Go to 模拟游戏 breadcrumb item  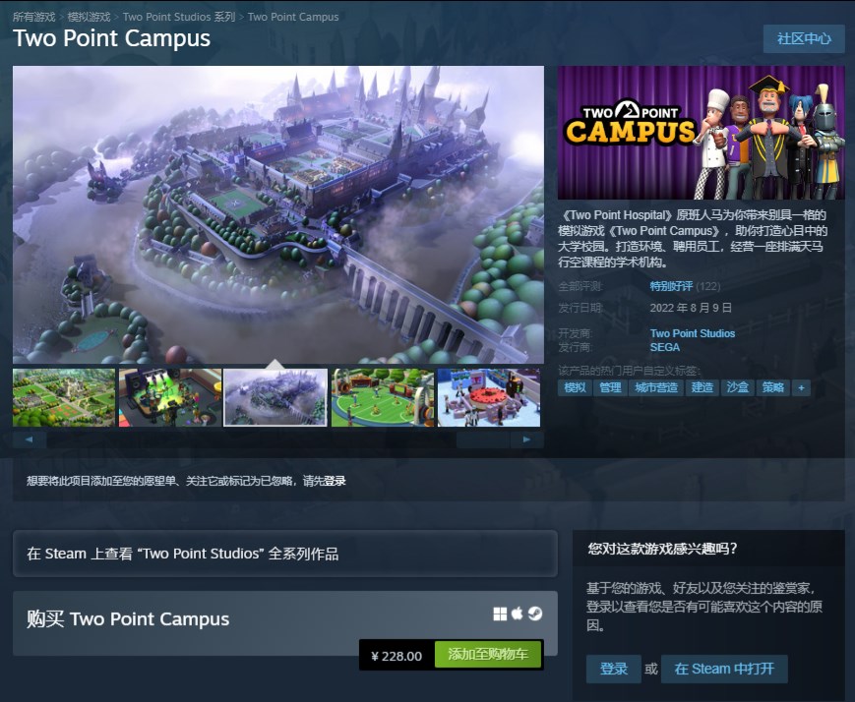(x=89, y=17)
